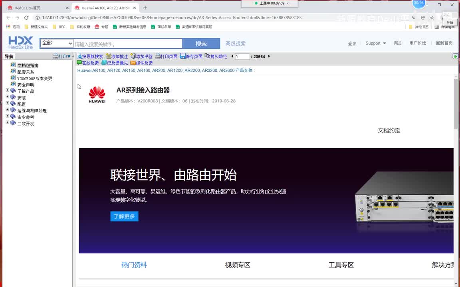Open the 全部 search scope dropdown
This screenshot has height=287, width=460.
pyautogui.click(x=57, y=43)
